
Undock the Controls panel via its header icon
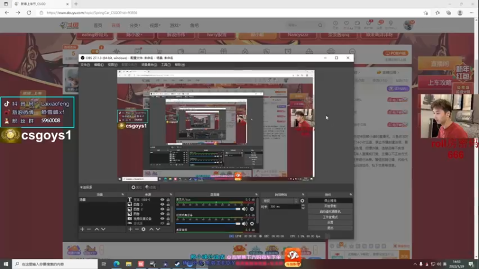click(x=351, y=195)
